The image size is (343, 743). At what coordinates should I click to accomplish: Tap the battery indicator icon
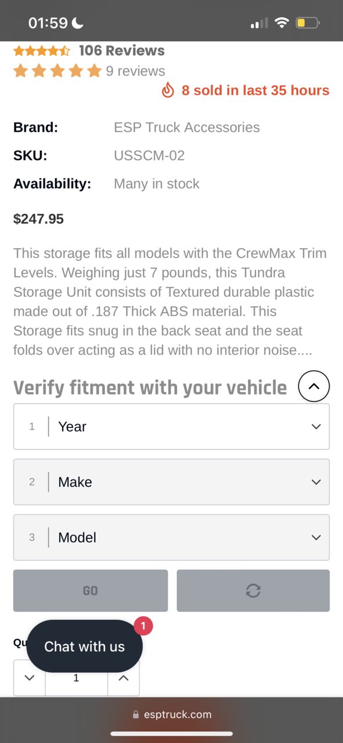coord(308,23)
